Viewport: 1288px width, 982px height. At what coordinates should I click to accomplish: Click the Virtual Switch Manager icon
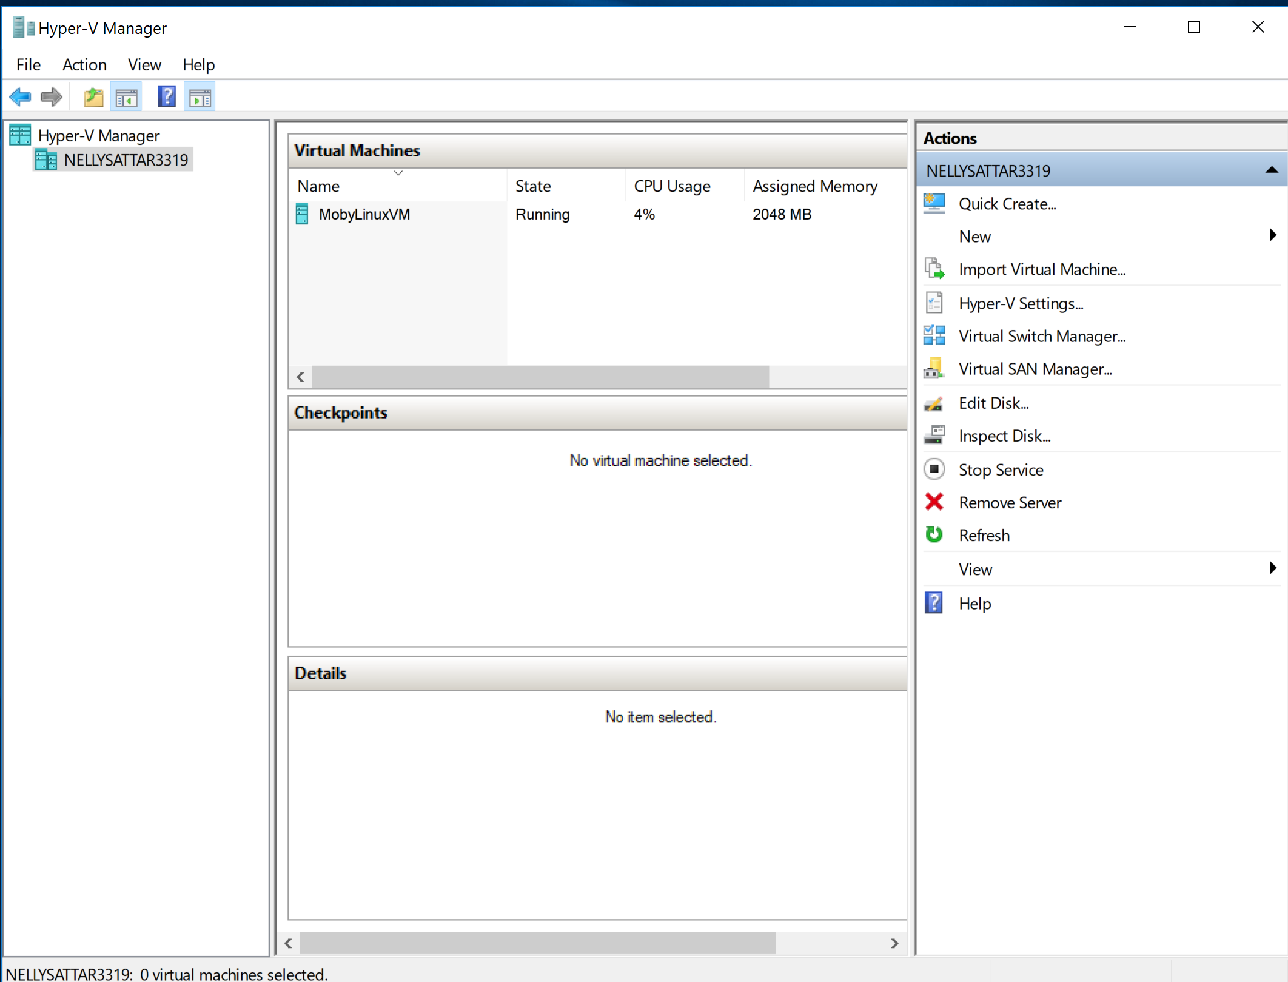click(x=934, y=335)
